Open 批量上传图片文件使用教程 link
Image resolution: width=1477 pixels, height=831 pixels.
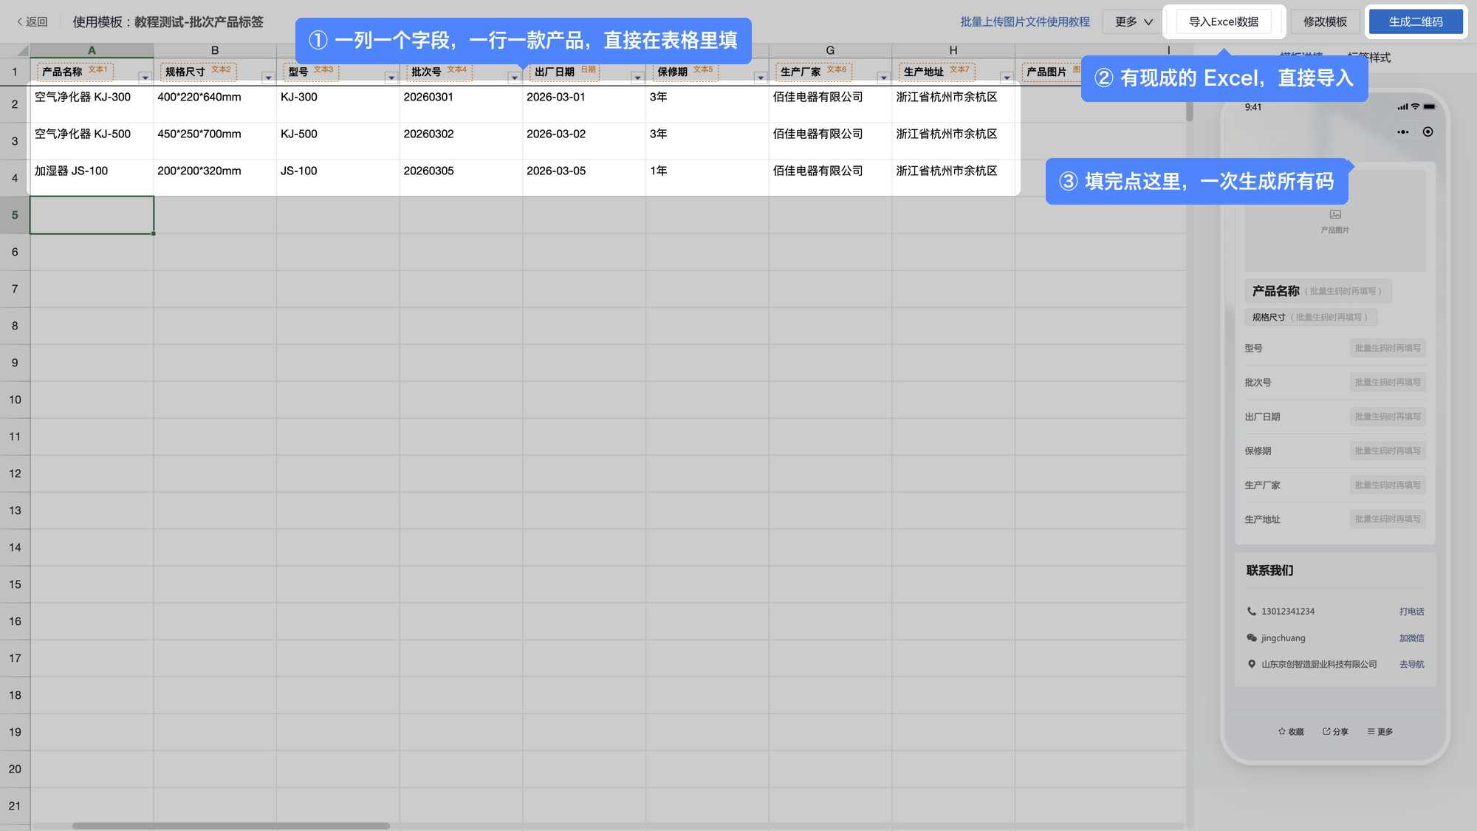[x=1025, y=21]
